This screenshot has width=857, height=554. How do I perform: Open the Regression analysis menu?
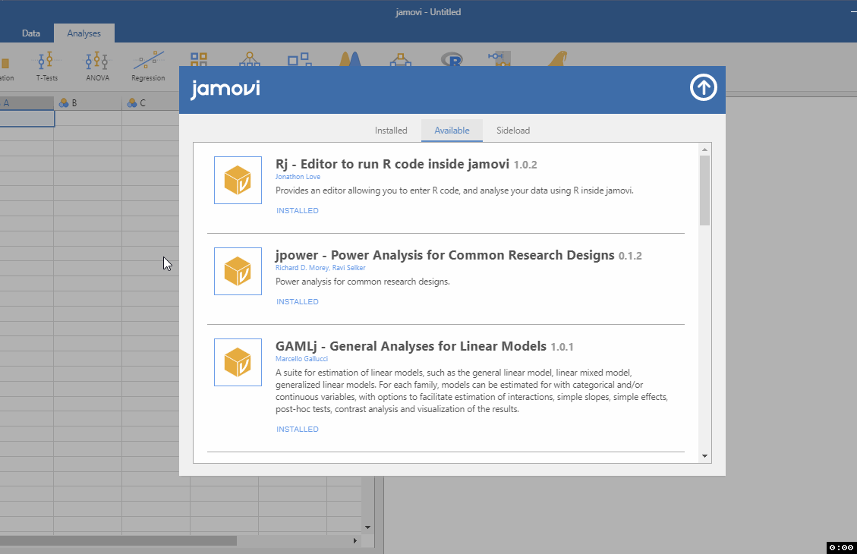click(148, 66)
